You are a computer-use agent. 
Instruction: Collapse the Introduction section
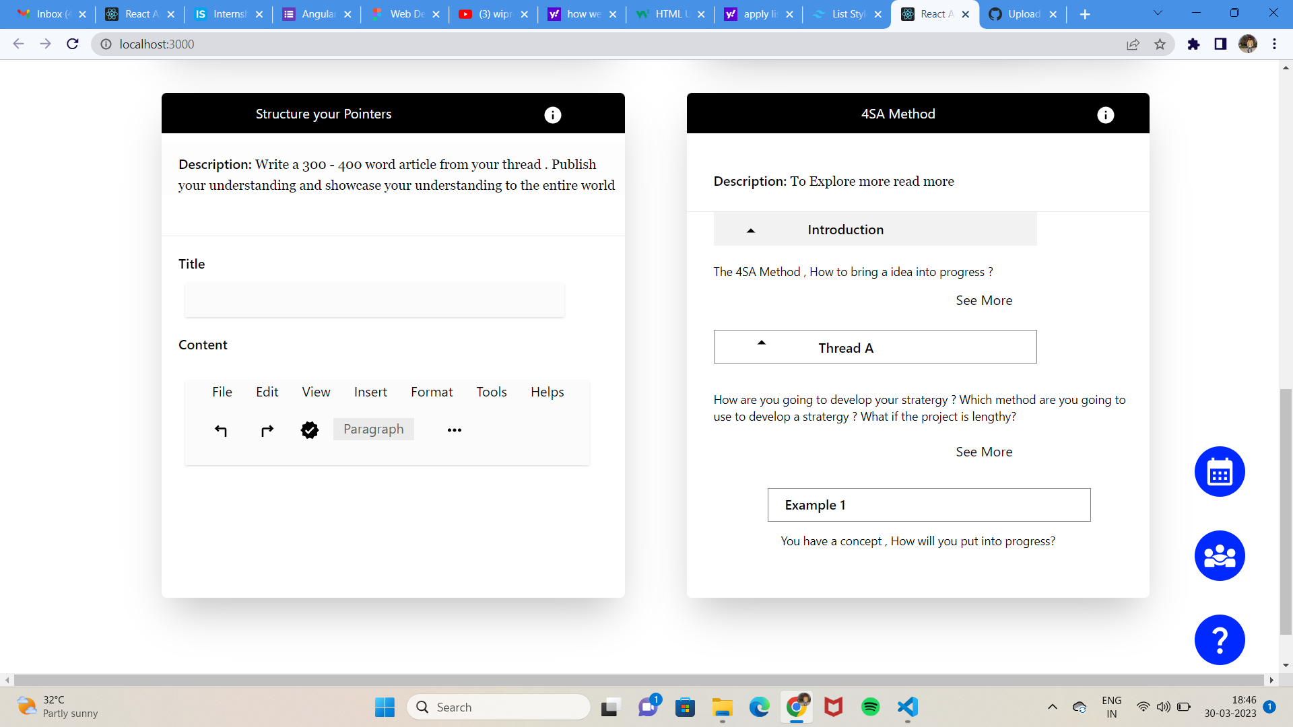click(751, 230)
